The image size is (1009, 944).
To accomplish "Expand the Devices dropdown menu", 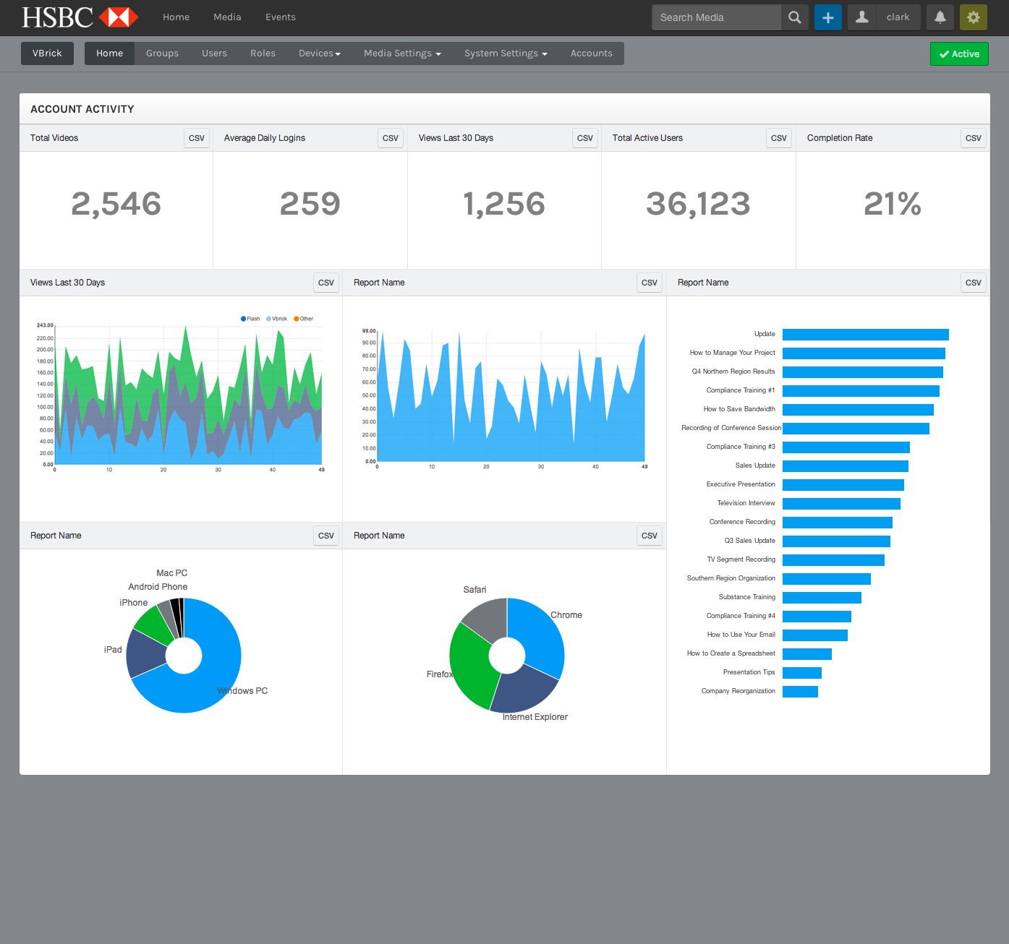I will (x=320, y=53).
